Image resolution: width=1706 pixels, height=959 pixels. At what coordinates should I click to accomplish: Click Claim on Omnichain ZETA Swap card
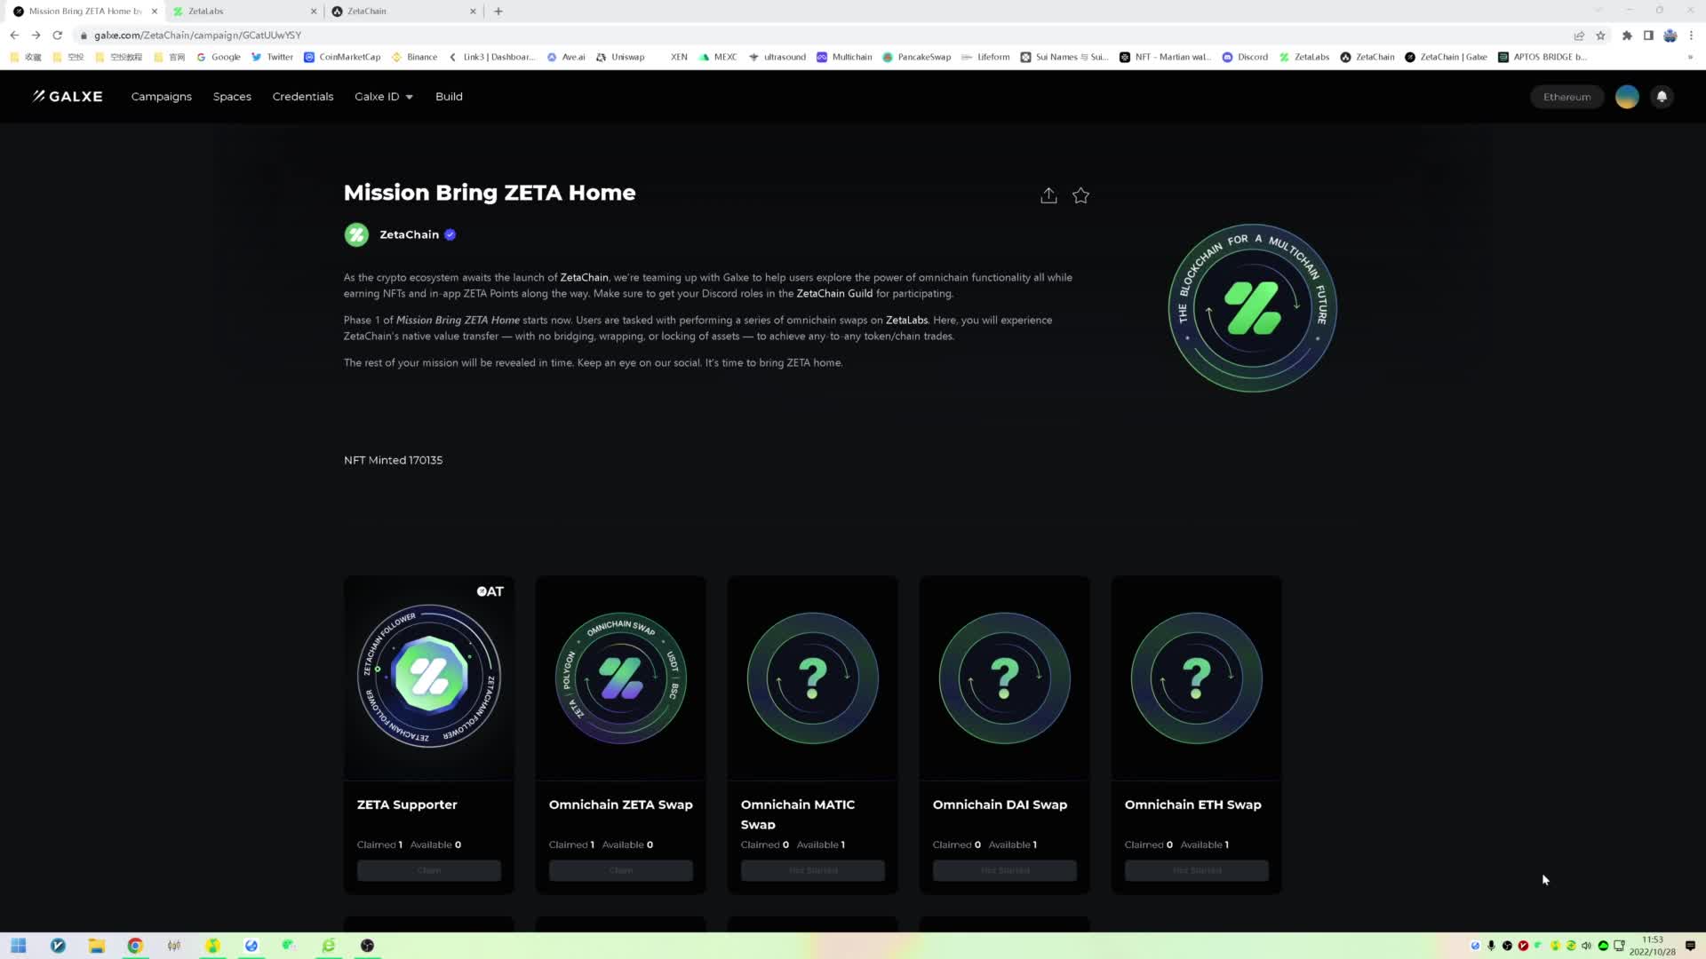tap(621, 870)
